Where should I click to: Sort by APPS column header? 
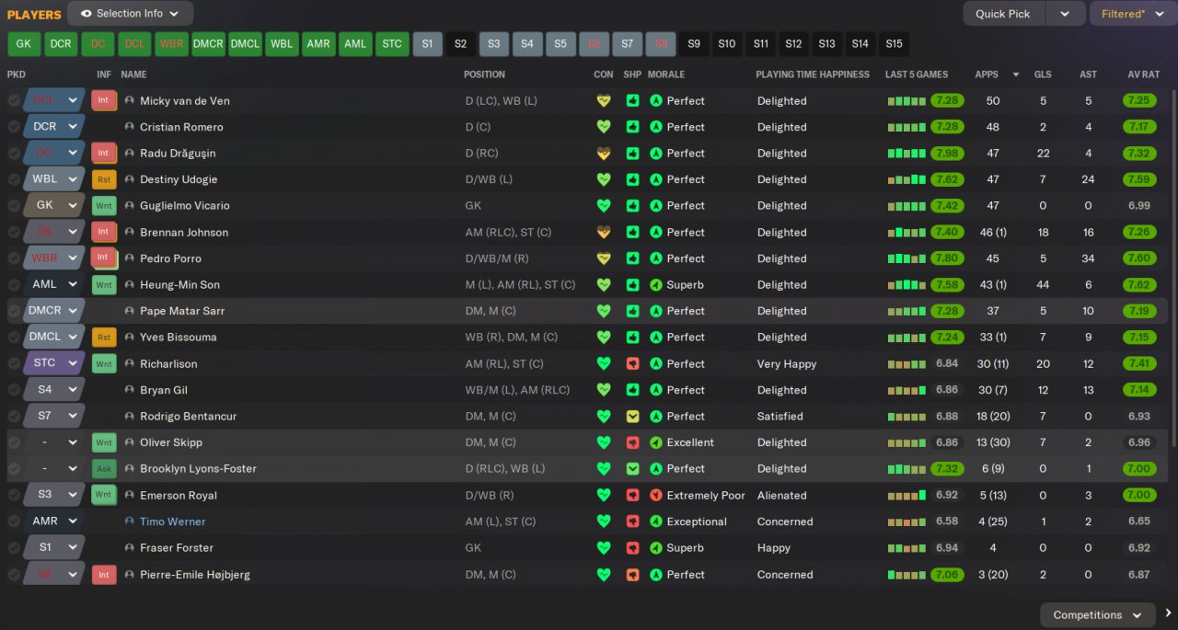pos(987,74)
